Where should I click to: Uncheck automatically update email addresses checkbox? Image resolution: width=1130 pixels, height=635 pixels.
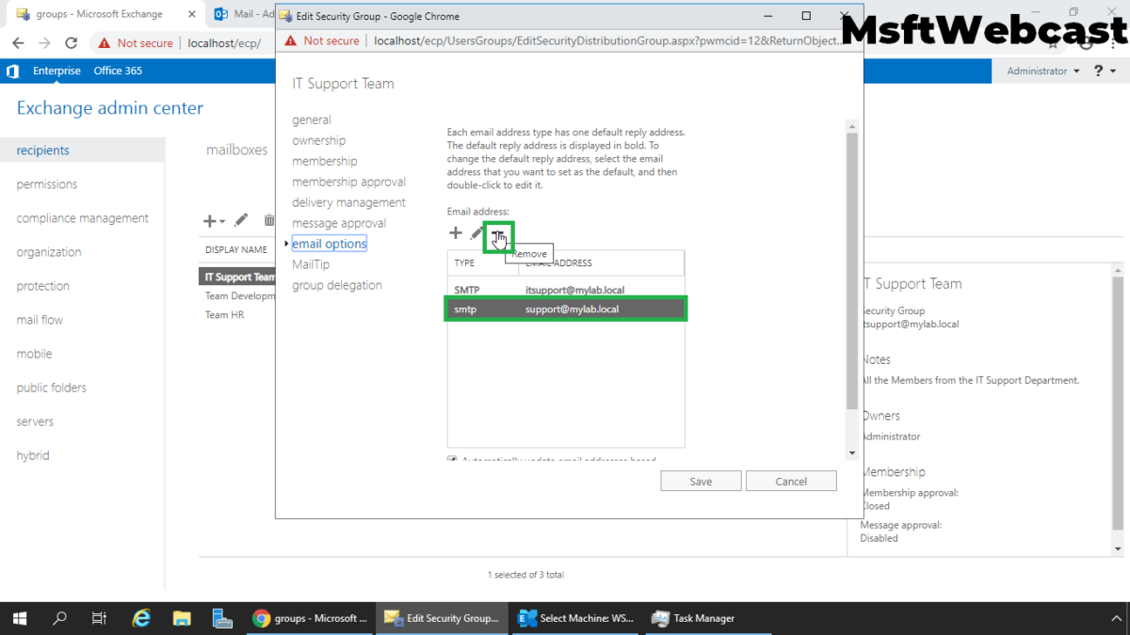coord(453,457)
